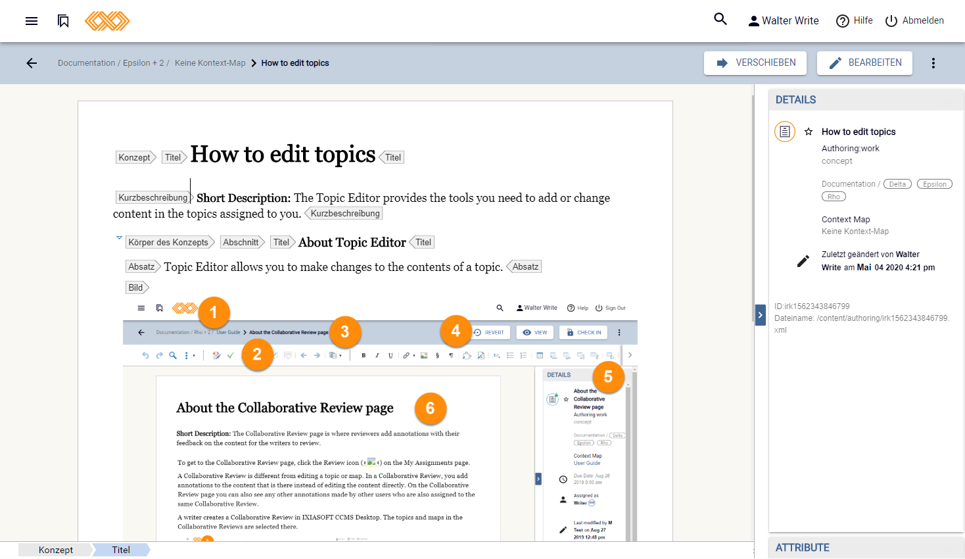Open the three-dot more options menu
Screen dimensions: 965x559
click(933, 63)
